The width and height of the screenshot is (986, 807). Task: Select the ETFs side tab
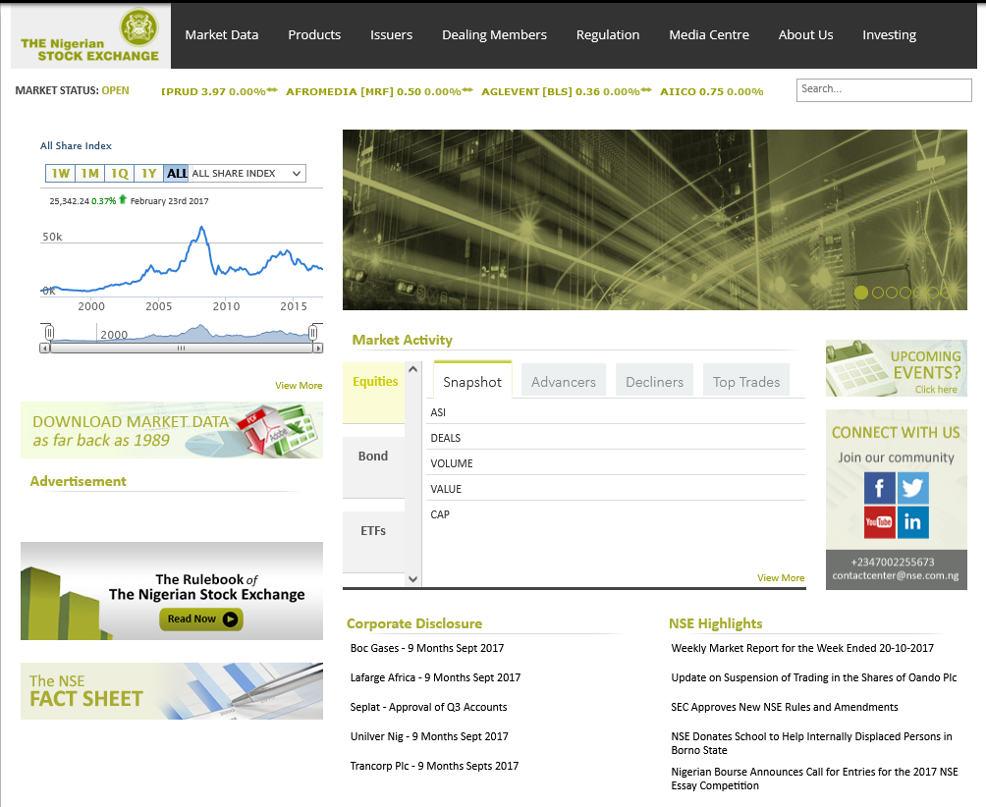point(374,542)
